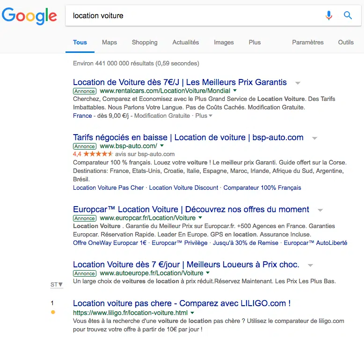Image resolution: width=364 pixels, height=337 pixels.
Task: Expand the 'Plus' dropdown in the rentalcars ad
Action: (x=204, y=115)
